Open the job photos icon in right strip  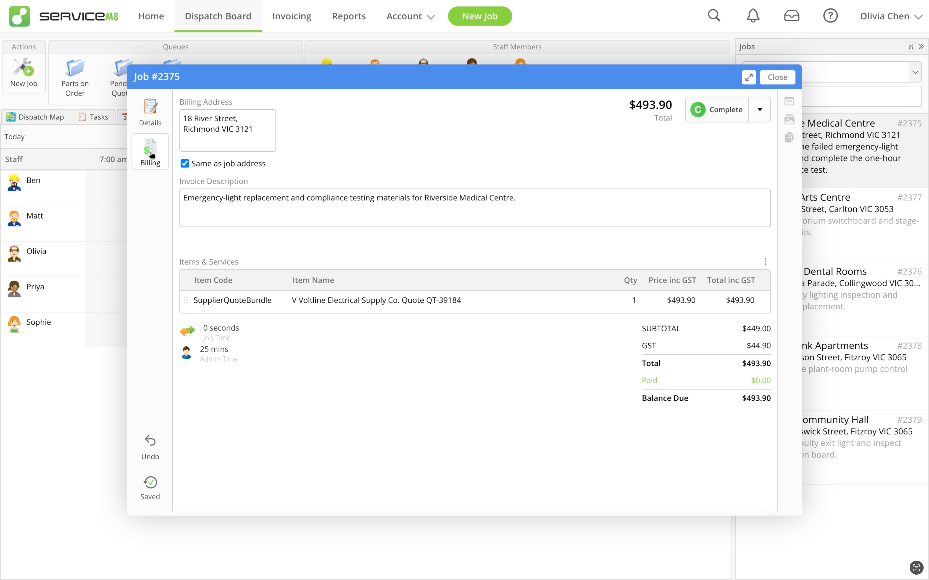[789, 119]
